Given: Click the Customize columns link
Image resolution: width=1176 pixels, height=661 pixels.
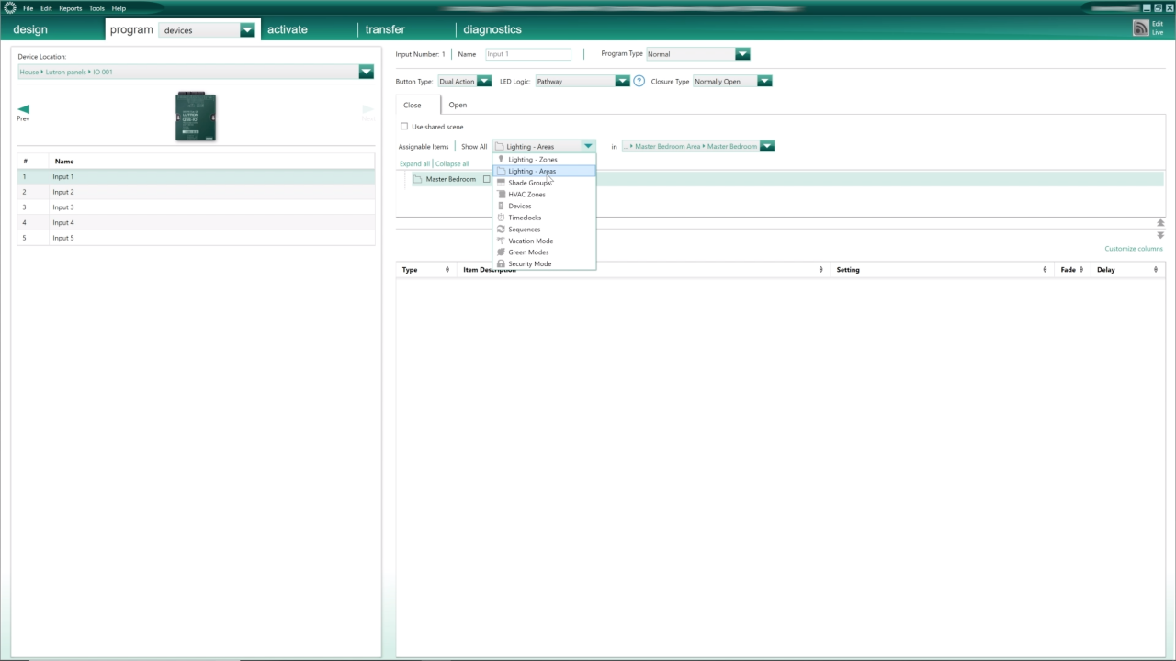Looking at the screenshot, I should (x=1134, y=249).
